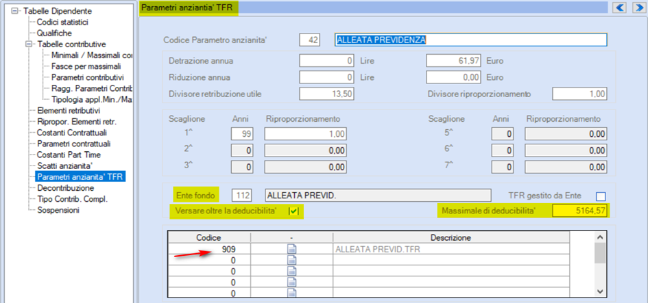648x303 pixels.
Task: Collapse the Tabelle contributive tree node
Action: click(x=29, y=44)
